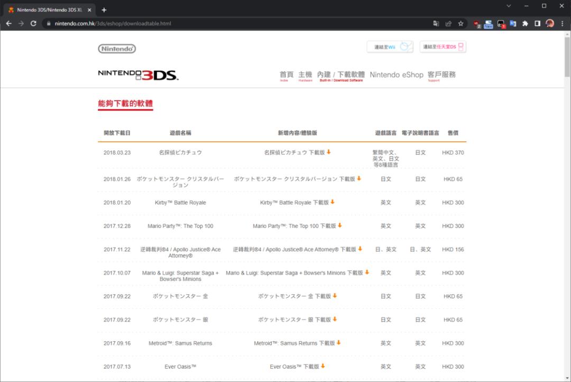
Task: Click the download arrow for 名探偵ピカチュウ 下載版
Action: click(x=328, y=152)
